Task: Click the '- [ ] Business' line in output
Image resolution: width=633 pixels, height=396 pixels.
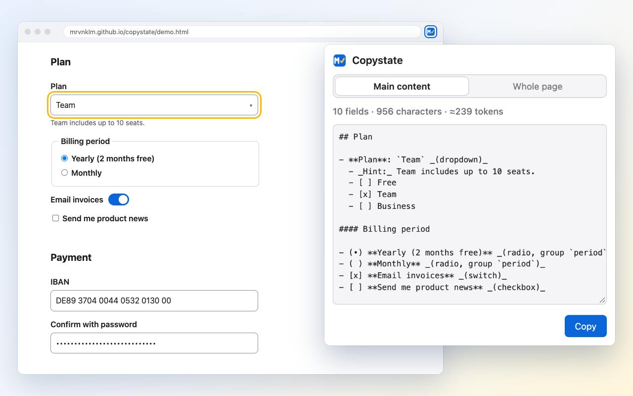Action: point(382,206)
